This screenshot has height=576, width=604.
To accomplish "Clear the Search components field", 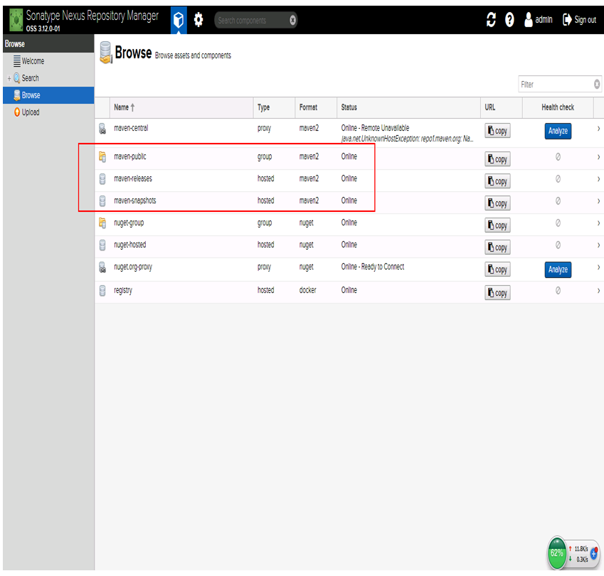I will pyautogui.click(x=293, y=20).
